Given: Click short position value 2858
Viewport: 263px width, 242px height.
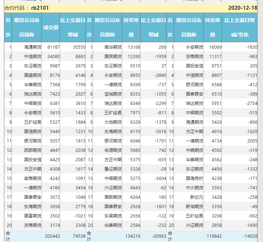Looking at the screenshot, I should coord(217,225).
